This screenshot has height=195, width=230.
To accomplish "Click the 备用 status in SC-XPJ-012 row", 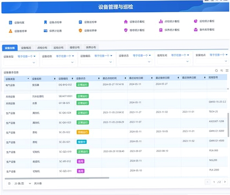I will pyautogui.click(x=81, y=161).
